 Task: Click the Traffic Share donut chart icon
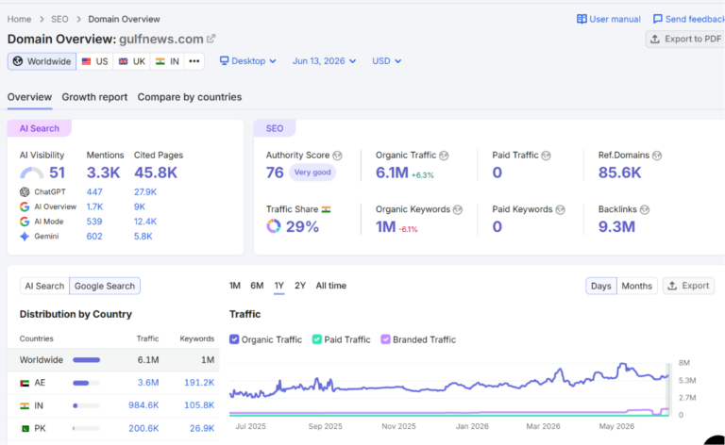273,226
